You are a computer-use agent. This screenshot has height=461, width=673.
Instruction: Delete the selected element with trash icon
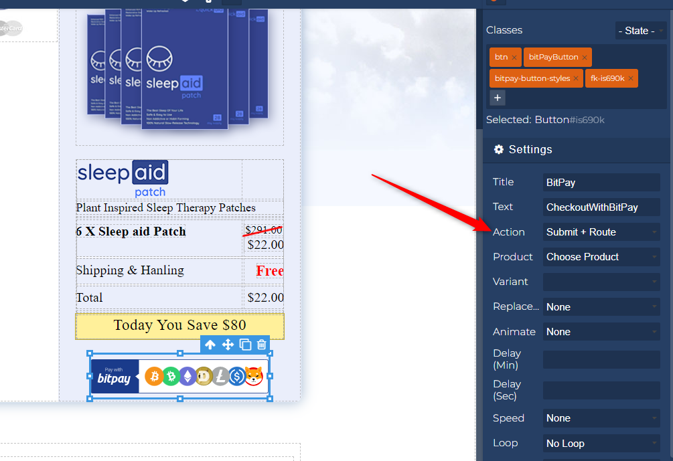click(262, 345)
